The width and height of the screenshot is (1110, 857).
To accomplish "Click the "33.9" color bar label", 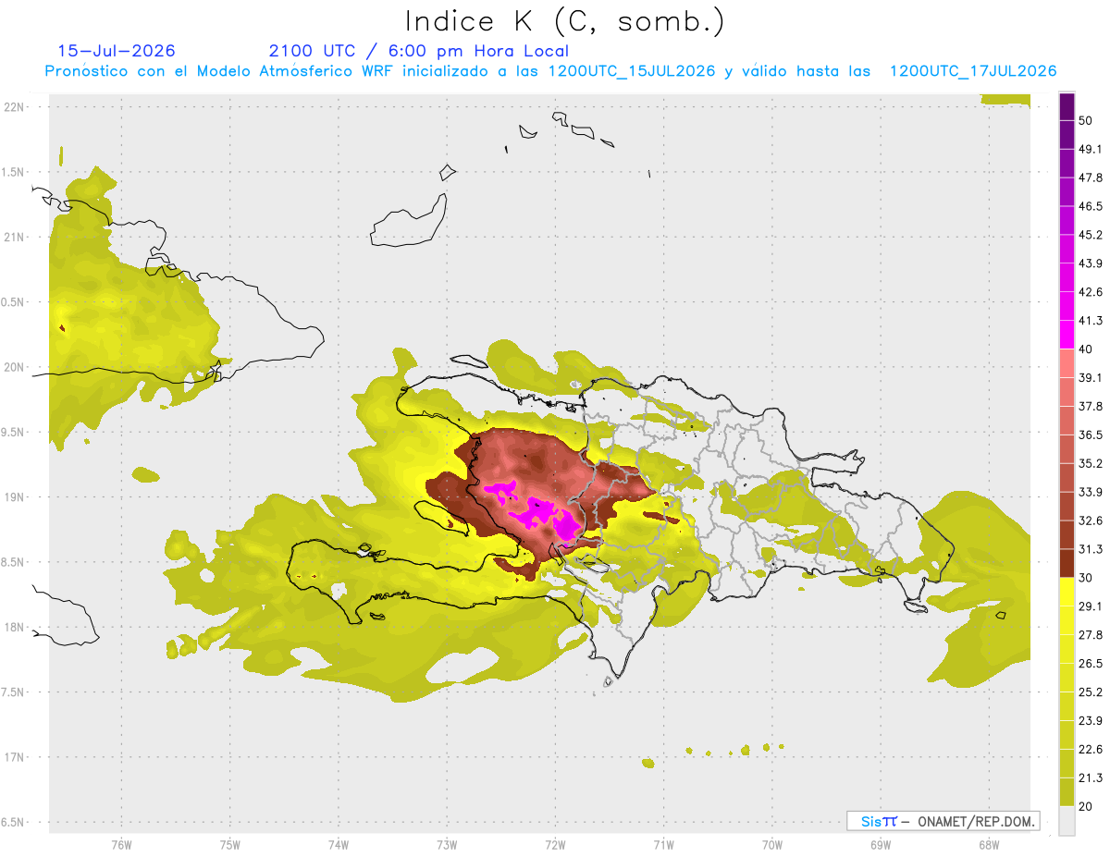I will [x=1091, y=492].
